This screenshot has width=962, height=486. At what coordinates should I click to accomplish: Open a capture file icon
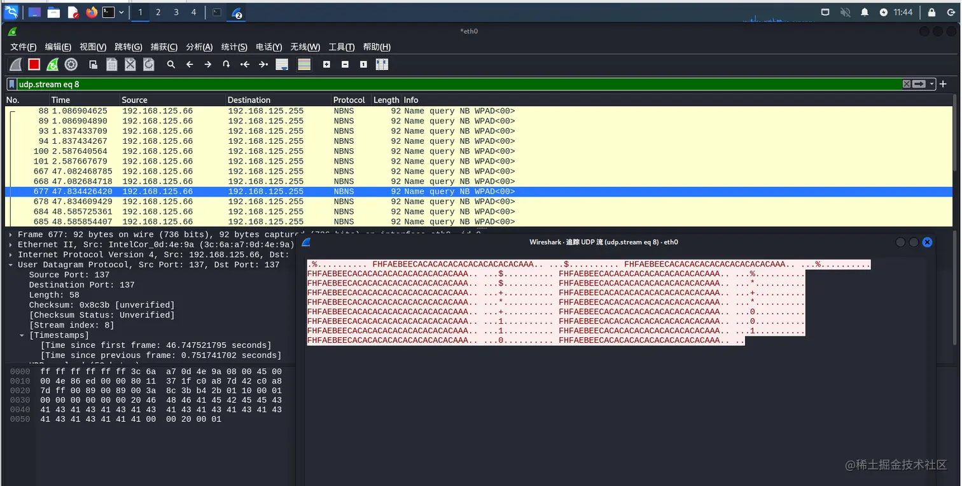(x=94, y=64)
